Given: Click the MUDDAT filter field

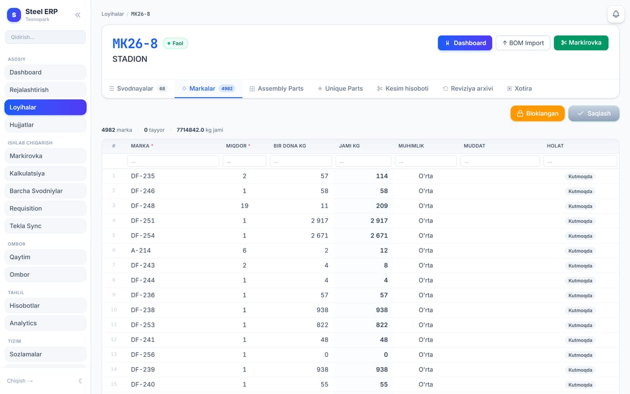Looking at the screenshot, I should point(500,161).
